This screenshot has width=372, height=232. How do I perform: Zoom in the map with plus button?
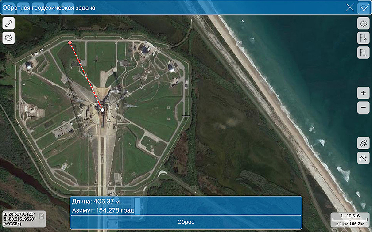364,93
